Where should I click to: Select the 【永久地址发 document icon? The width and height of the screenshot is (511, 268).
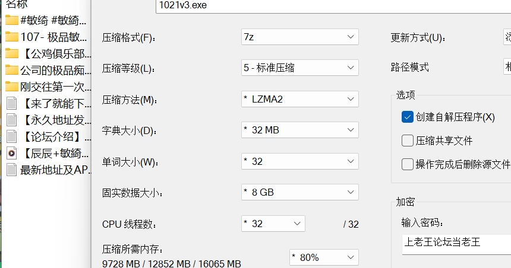coord(12,120)
